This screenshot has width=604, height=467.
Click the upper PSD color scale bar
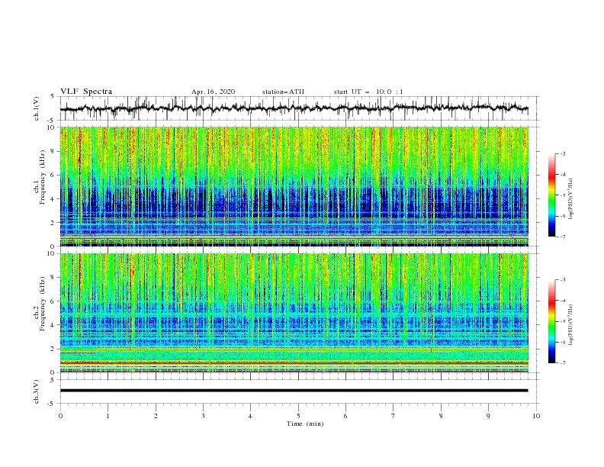[551, 195]
